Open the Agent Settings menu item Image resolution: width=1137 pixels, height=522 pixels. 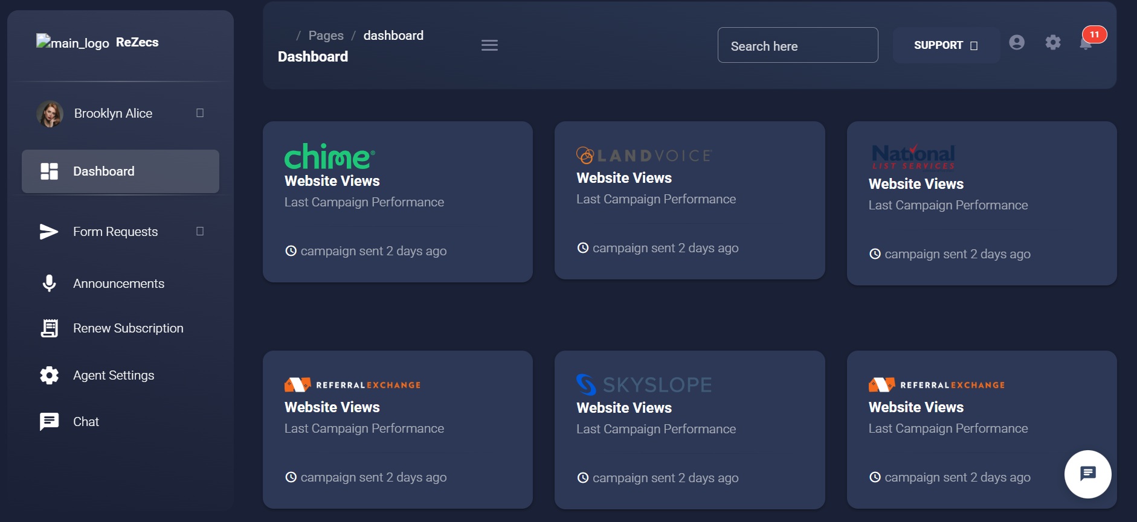[114, 375]
